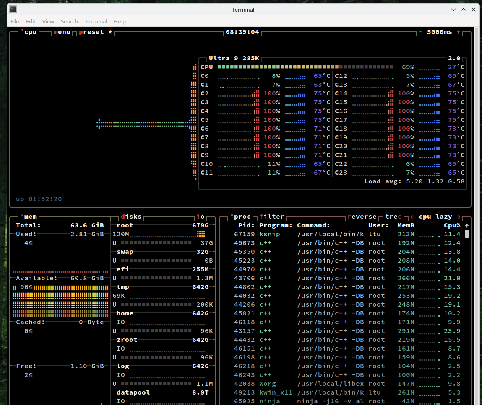Open the Help menu

(x=120, y=21)
